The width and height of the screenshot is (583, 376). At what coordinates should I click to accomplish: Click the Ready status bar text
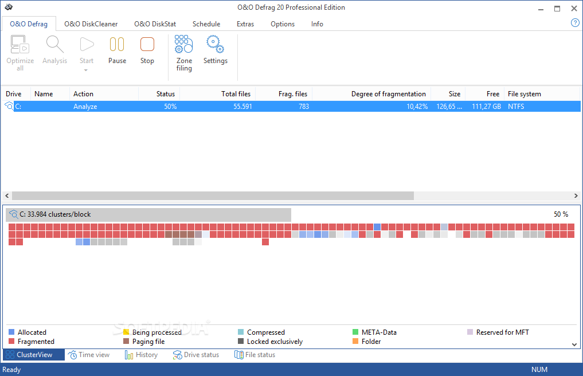(11, 370)
